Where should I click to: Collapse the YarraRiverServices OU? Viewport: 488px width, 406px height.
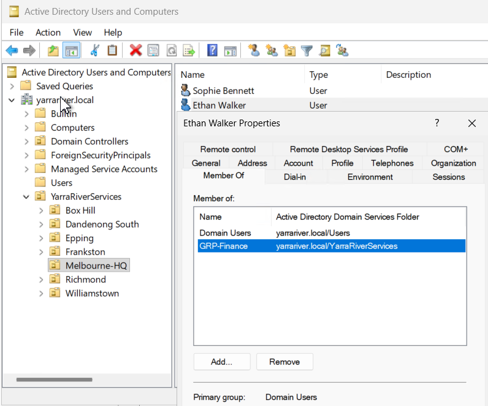26,197
